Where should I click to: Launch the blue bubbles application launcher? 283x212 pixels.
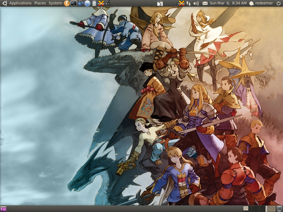81,3
